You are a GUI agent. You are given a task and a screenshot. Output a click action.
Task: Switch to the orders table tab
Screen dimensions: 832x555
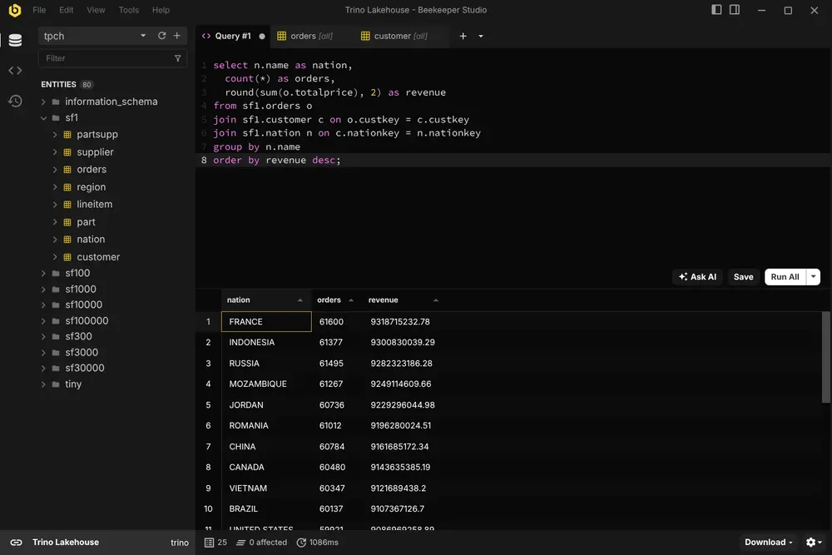(x=311, y=36)
